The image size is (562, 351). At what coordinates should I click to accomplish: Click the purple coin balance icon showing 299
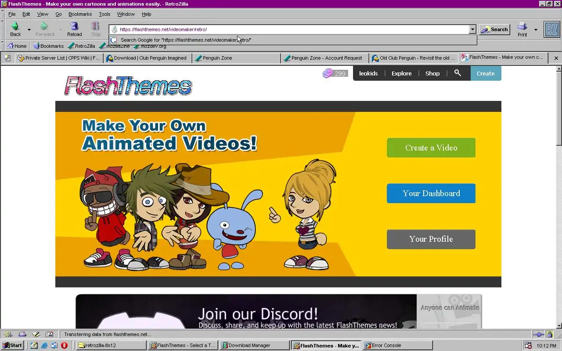328,73
